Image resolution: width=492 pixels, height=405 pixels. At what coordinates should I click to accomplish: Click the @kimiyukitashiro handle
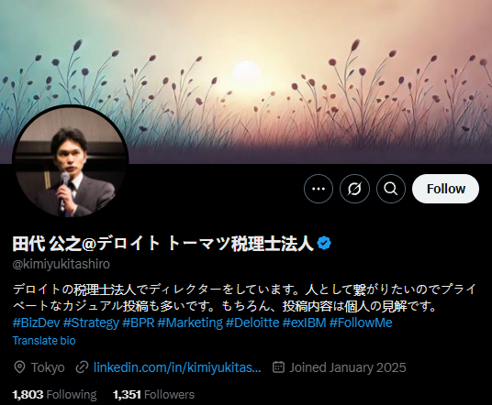point(61,264)
